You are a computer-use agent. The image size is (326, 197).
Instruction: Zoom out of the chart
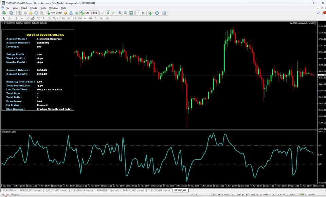[x=126, y=13]
